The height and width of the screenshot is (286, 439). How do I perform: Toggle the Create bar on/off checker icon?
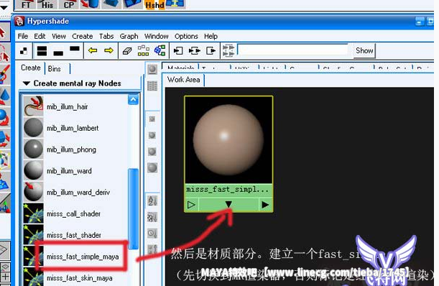pos(24,51)
